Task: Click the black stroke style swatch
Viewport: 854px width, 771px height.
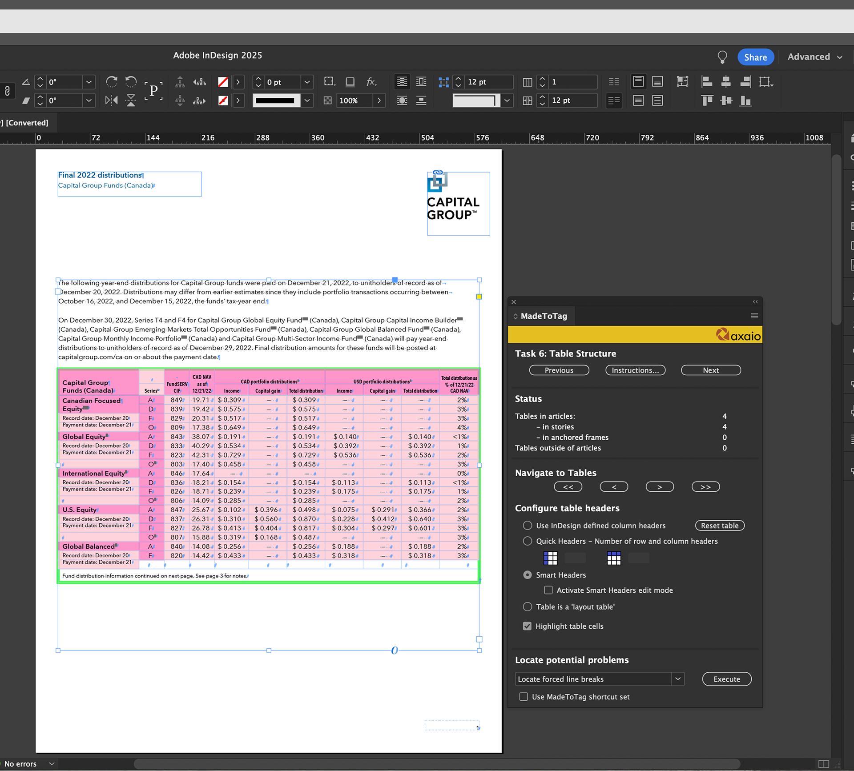Action: 275,101
